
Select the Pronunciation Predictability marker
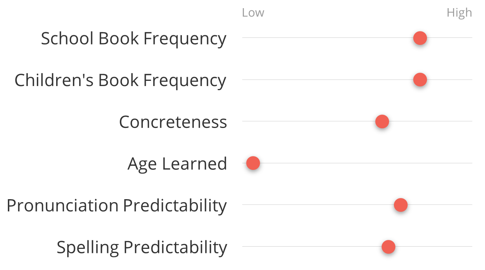point(401,205)
